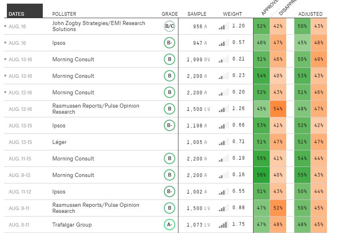
Task: Click the B/C grade badge for John Zogby Strategies
Action: click(170, 26)
